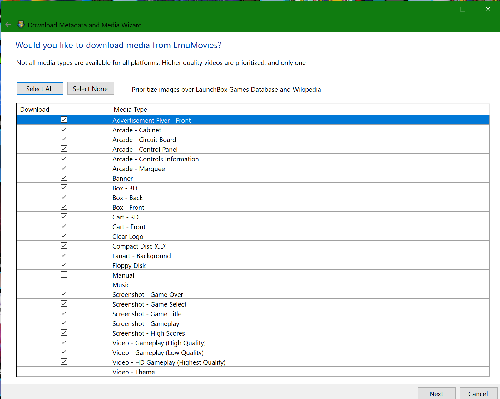Select the 'Banner' row text
This screenshot has width=500, height=399.
(123, 179)
